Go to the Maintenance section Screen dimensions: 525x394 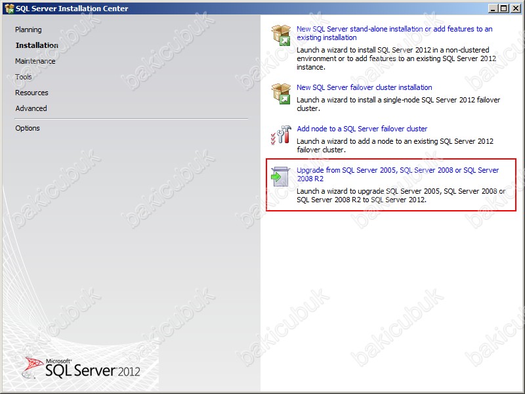coord(35,61)
